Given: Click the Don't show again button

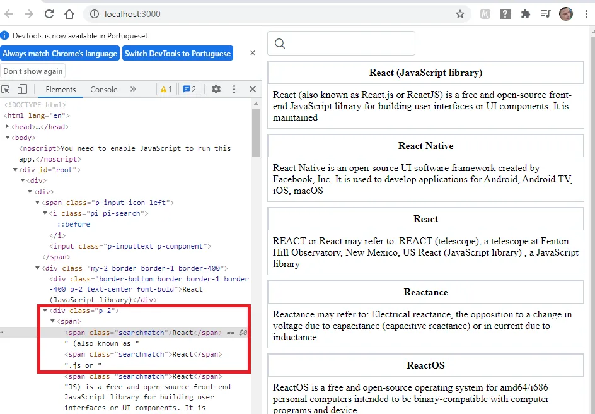Looking at the screenshot, I should click(33, 71).
